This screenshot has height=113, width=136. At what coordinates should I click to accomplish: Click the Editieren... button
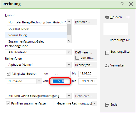86,22
